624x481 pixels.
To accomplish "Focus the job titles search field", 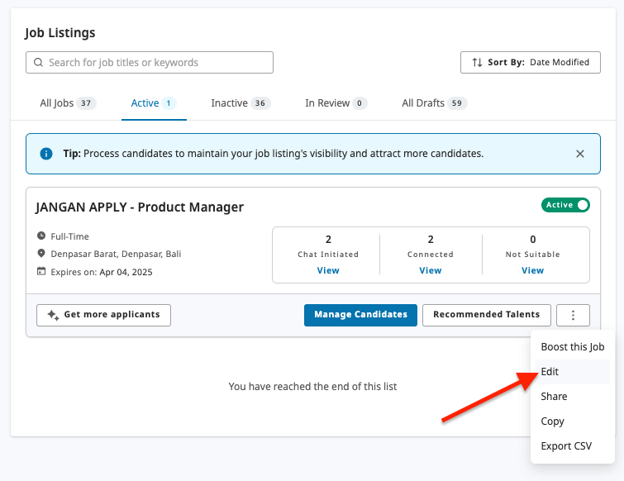I will coord(157,63).
